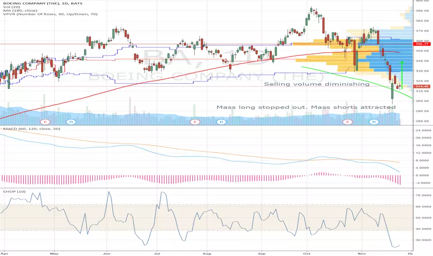
Task: Click the Oct label on time axis
Action: [307, 253]
